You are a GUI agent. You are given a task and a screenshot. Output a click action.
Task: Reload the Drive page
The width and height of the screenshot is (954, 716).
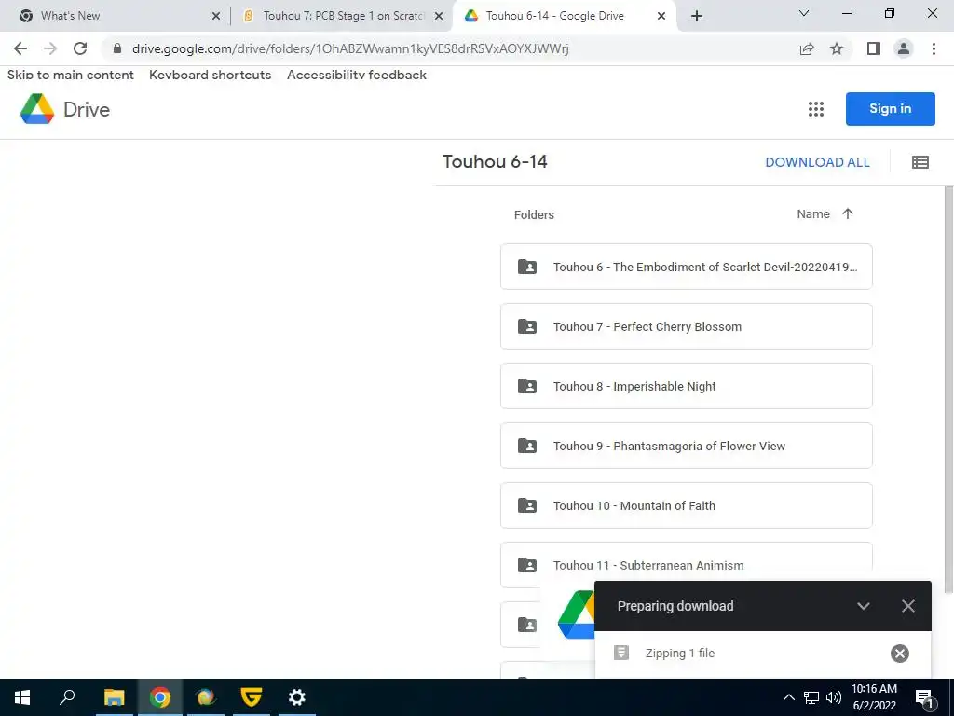pyautogui.click(x=80, y=48)
